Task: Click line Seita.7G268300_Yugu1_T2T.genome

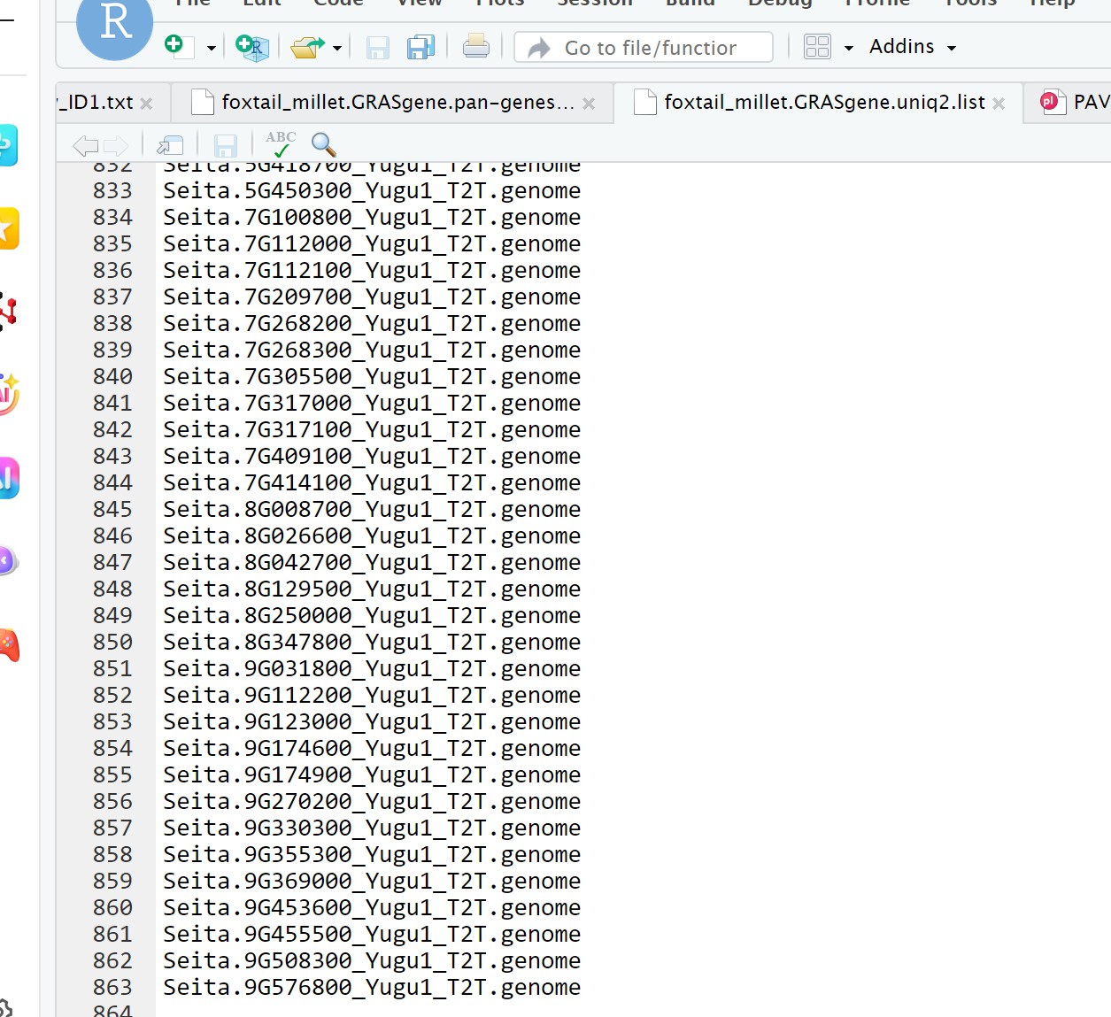Action: pyautogui.click(x=372, y=351)
